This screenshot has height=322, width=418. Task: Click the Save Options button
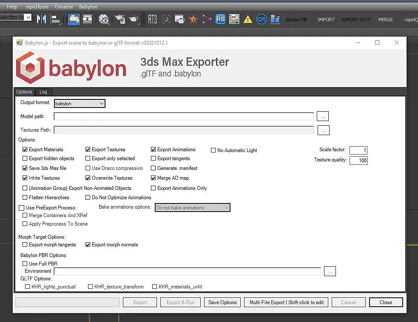tap(222, 302)
